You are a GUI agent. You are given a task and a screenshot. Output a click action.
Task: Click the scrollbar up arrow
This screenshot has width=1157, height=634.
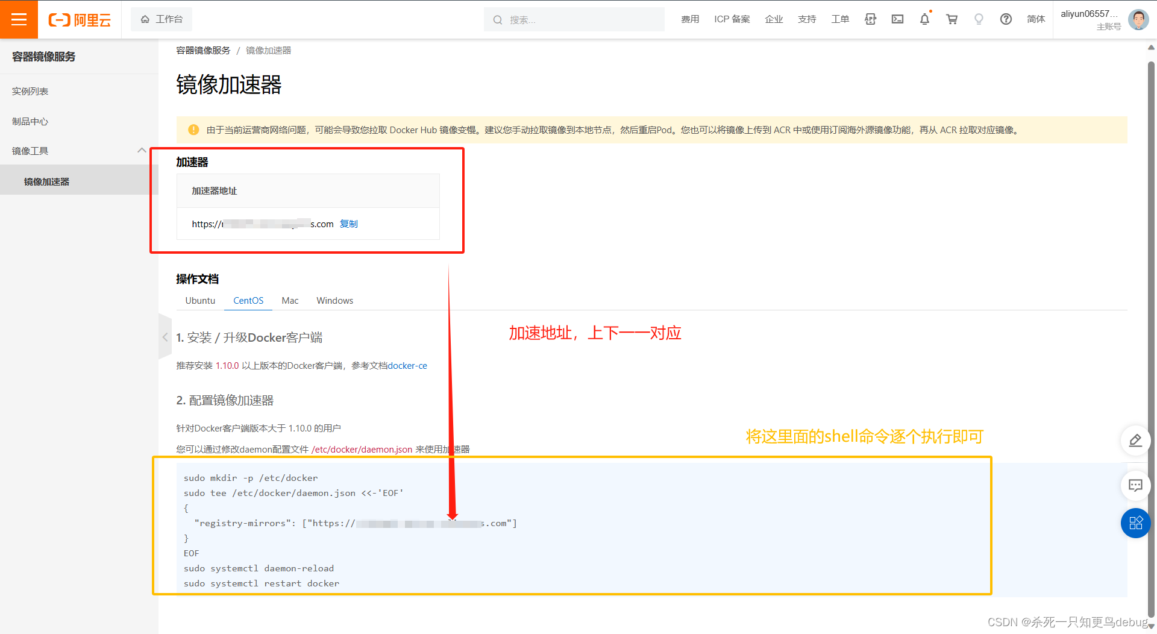(1151, 47)
